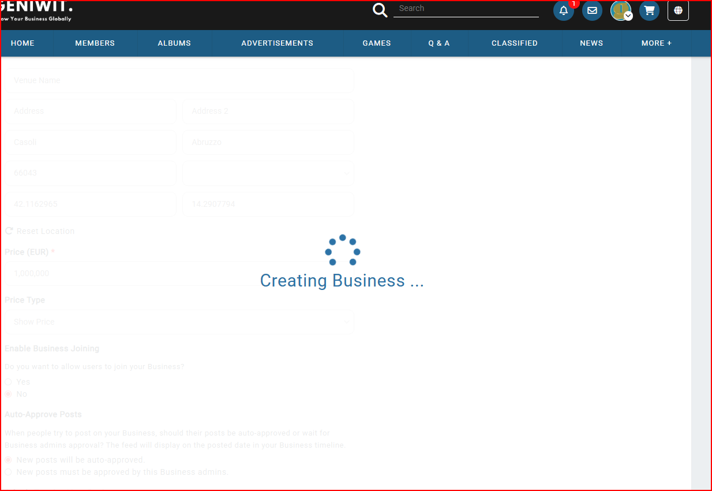
Task: Focus the top Search text box
Action: (x=466, y=9)
